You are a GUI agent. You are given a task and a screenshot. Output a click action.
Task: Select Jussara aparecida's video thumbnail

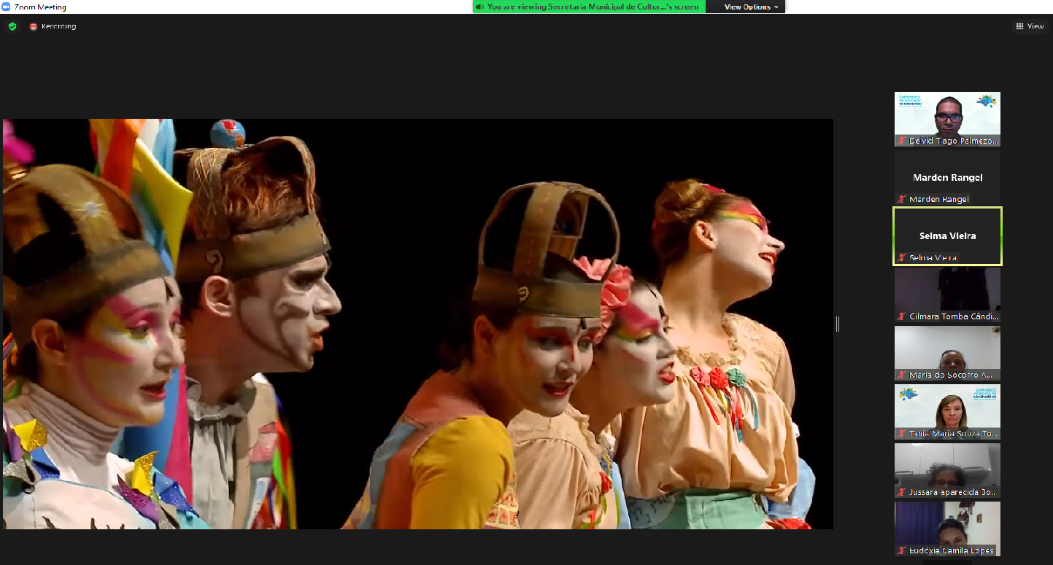947,470
